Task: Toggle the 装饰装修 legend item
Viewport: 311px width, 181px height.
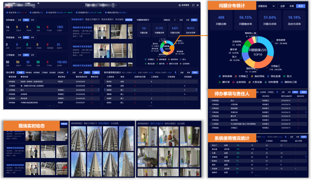Action: [227, 77]
